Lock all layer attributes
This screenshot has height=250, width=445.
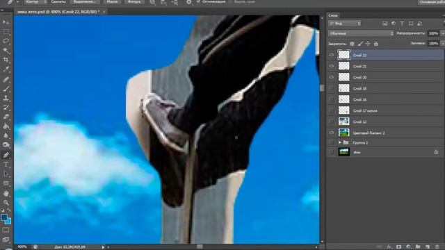[375, 44]
